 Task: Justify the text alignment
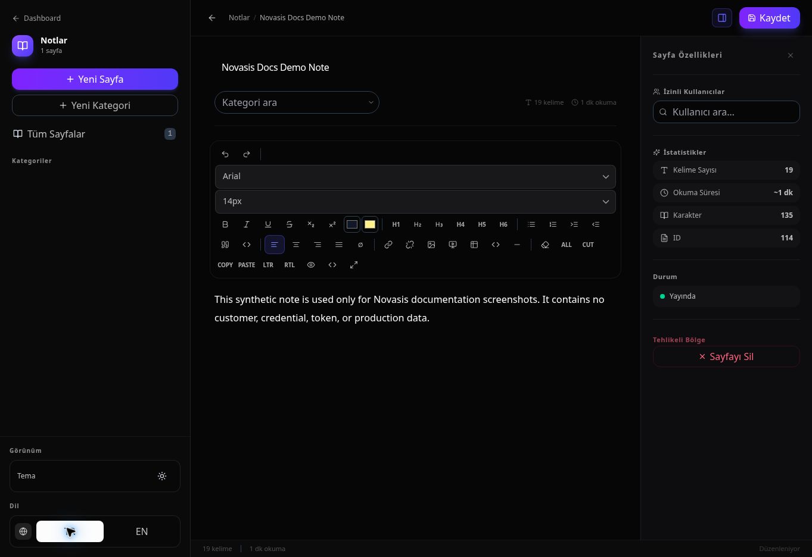339,245
